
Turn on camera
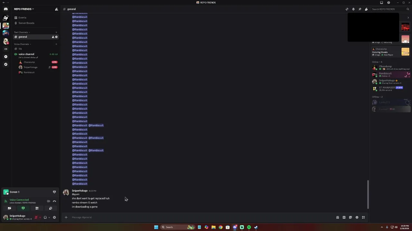pos(9,208)
